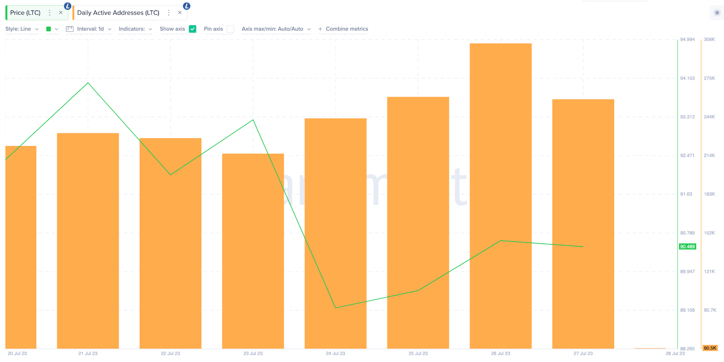Open the Interval: 1d dropdown
The image size is (724, 362).
[94, 29]
